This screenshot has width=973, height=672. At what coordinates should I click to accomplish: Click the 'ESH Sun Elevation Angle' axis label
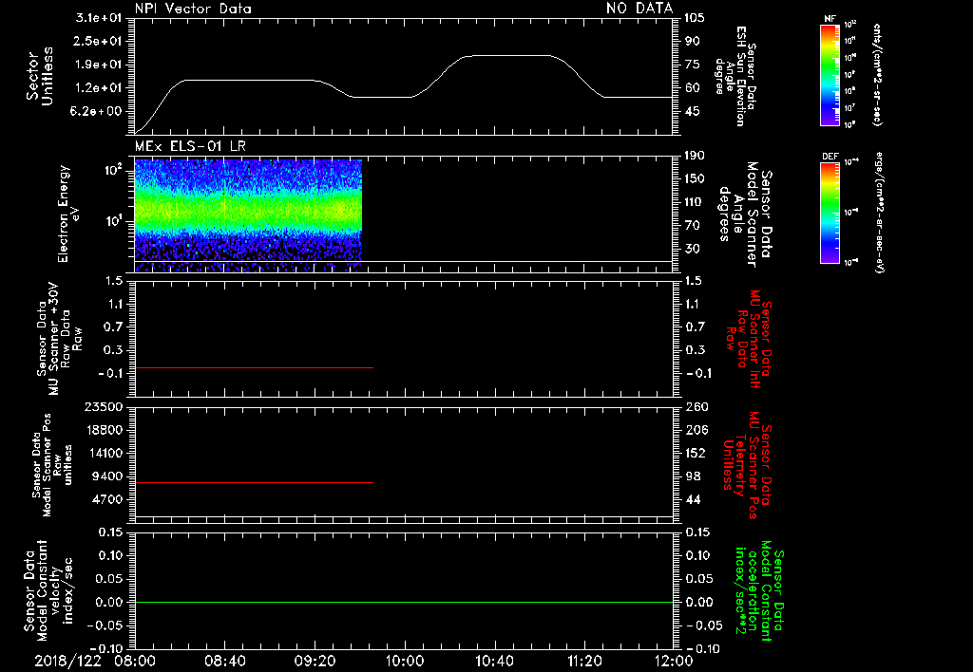click(x=735, y=76)
